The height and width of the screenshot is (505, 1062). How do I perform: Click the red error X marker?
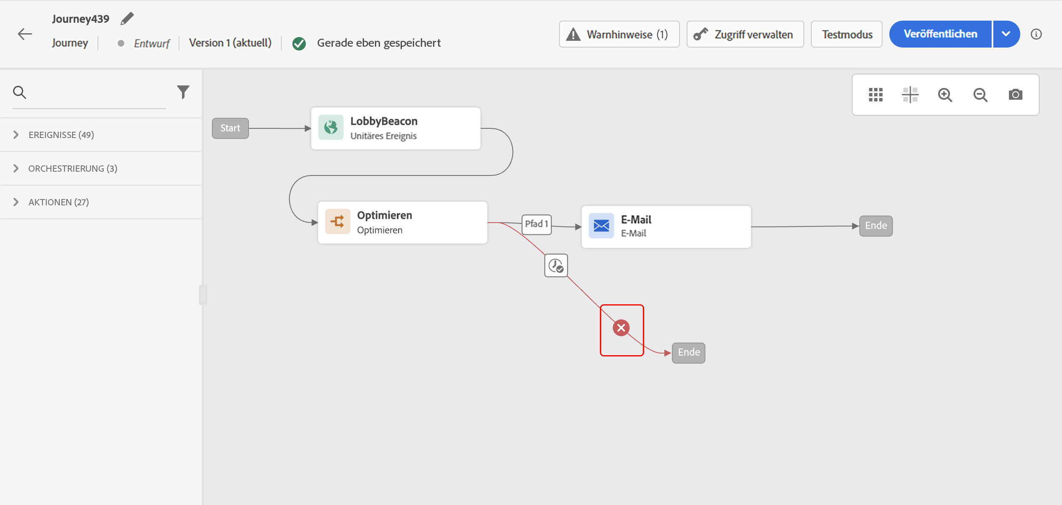[621, 328]
